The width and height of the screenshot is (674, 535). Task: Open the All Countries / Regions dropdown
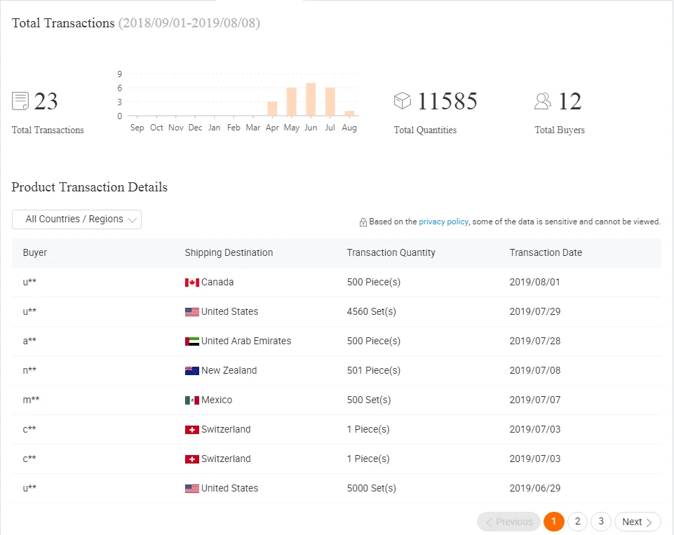point(76,219)
